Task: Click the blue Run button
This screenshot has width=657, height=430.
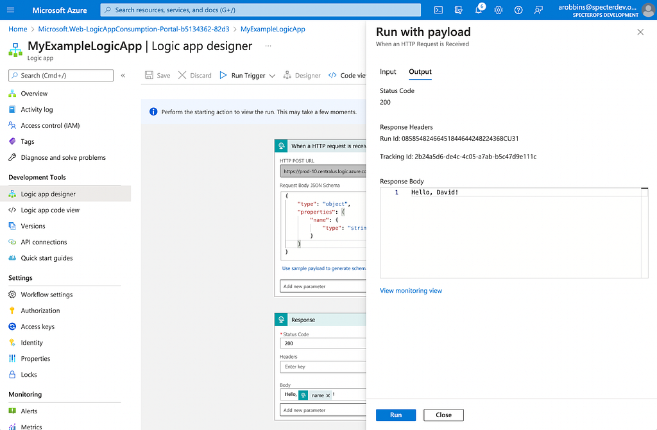Action: [x=396, y=415]
